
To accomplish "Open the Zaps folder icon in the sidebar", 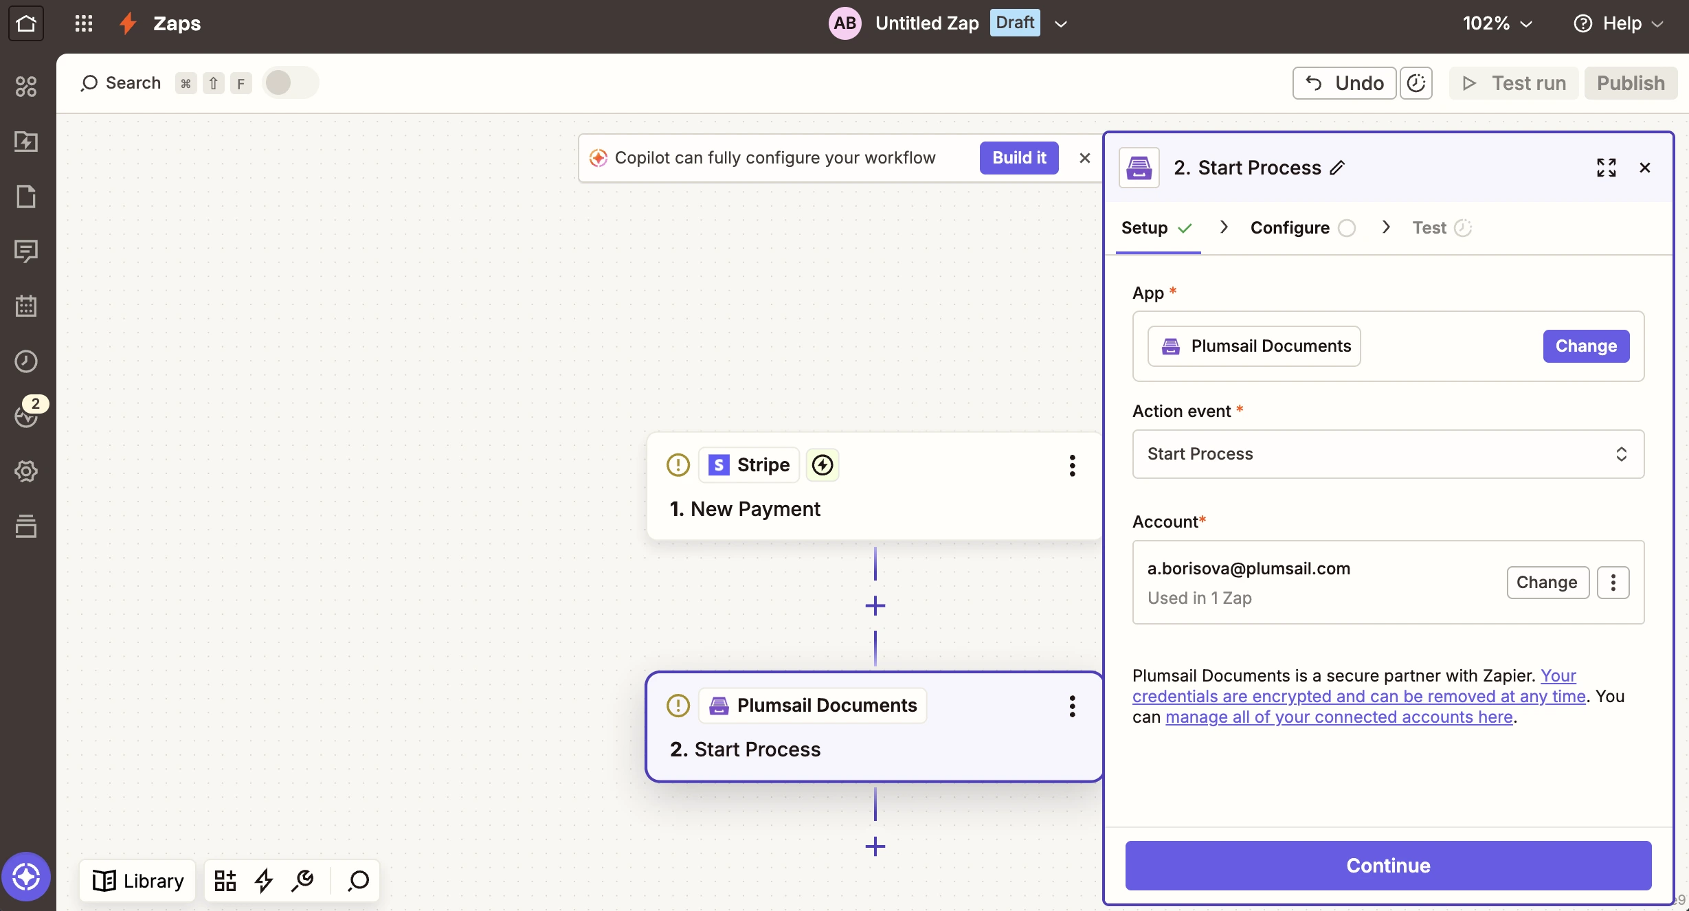I will (x=26, y=142).
